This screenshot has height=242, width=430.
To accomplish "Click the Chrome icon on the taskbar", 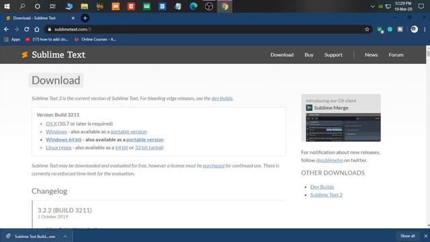I will (224, 6).
